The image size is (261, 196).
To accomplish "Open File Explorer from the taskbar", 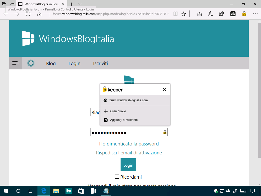I will click(56, 191).
